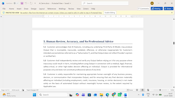This screenshot has width=175, height=98.
Task: Open the Layout tab
Action: [x=42, y=9]
